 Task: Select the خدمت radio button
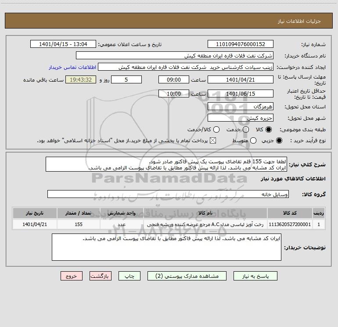click(246, 129)
